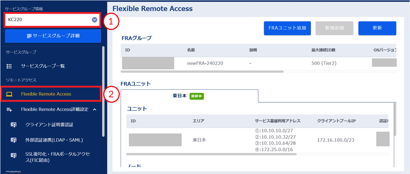The image size is (410, 174).
Task: Click the Flexible Remote Access詳細設定 menu icon
Action: tap(10, 110)
